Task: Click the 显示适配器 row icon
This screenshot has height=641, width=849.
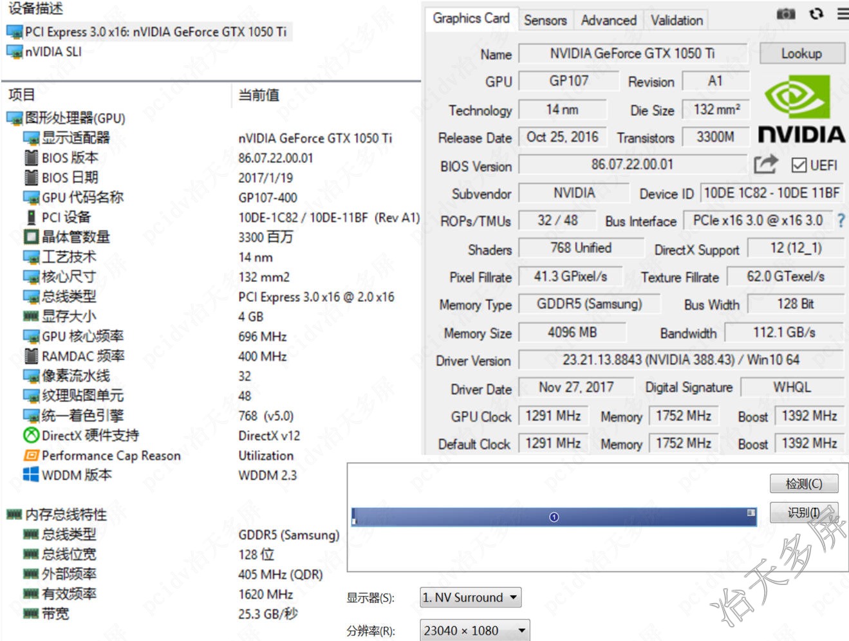Action: [31, 138]
